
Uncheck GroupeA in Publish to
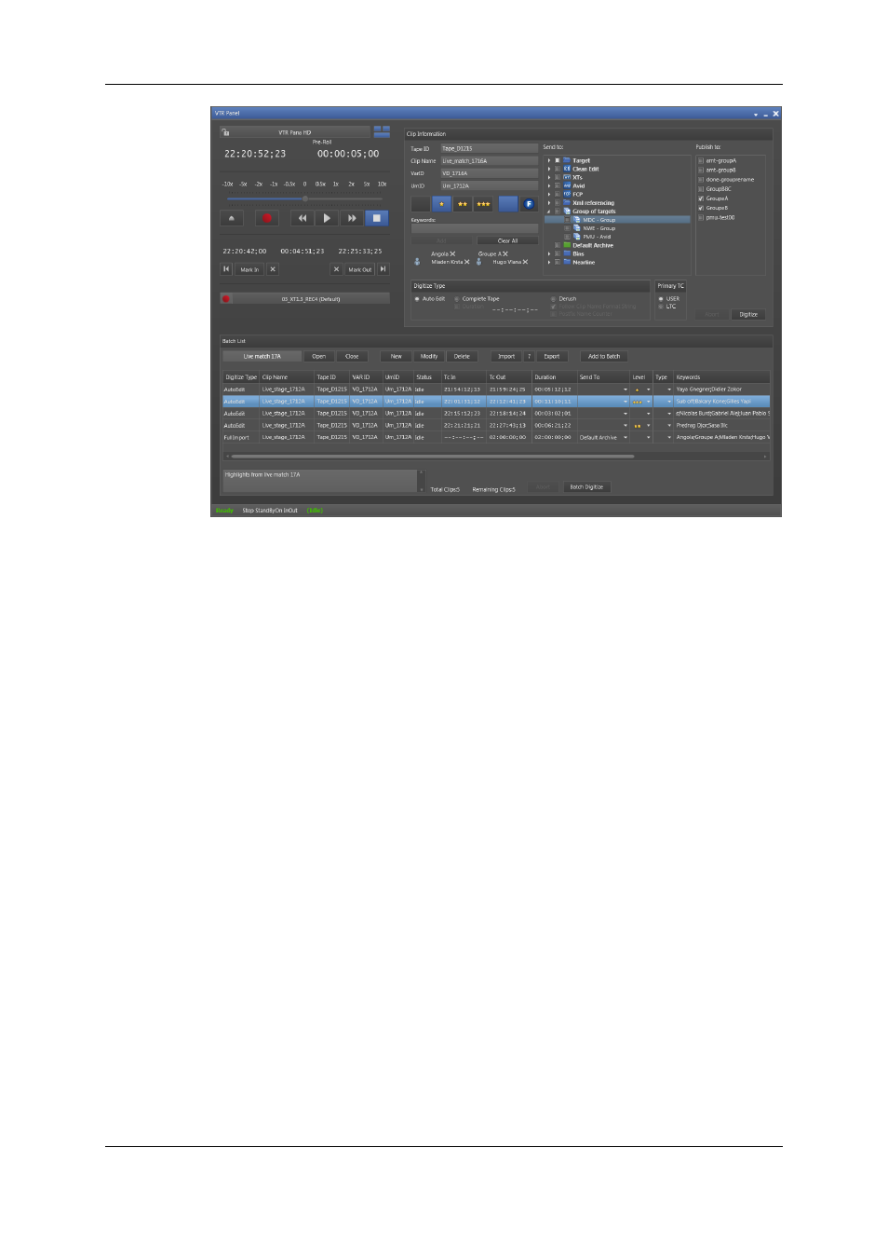click(701, 198)
